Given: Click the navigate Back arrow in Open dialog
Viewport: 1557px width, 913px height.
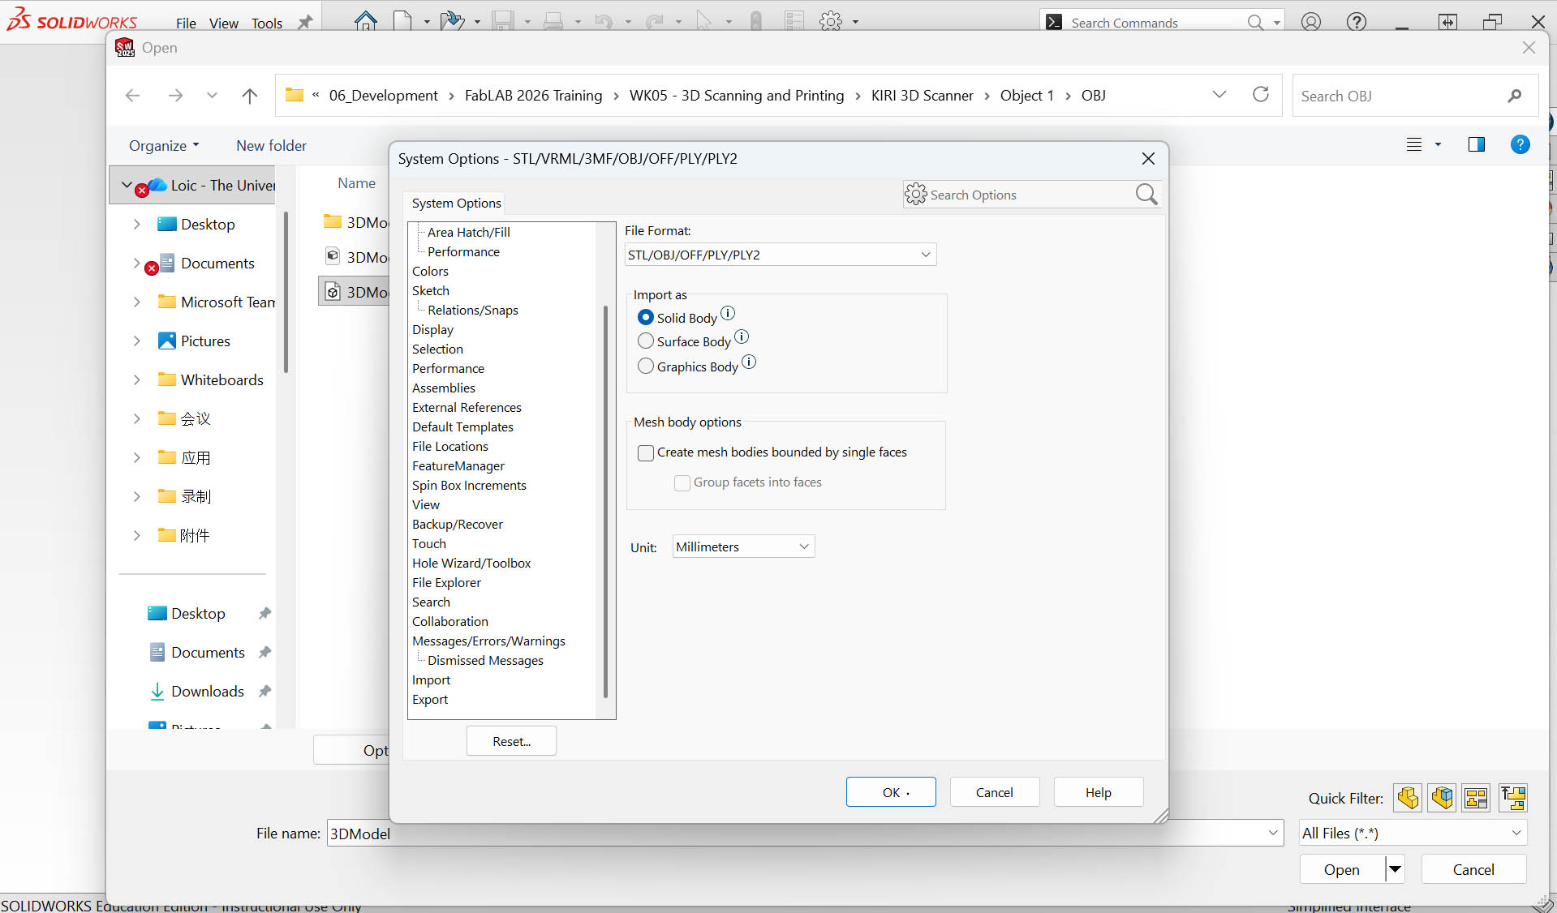Looking at the screenshot, I should point(133,96).
